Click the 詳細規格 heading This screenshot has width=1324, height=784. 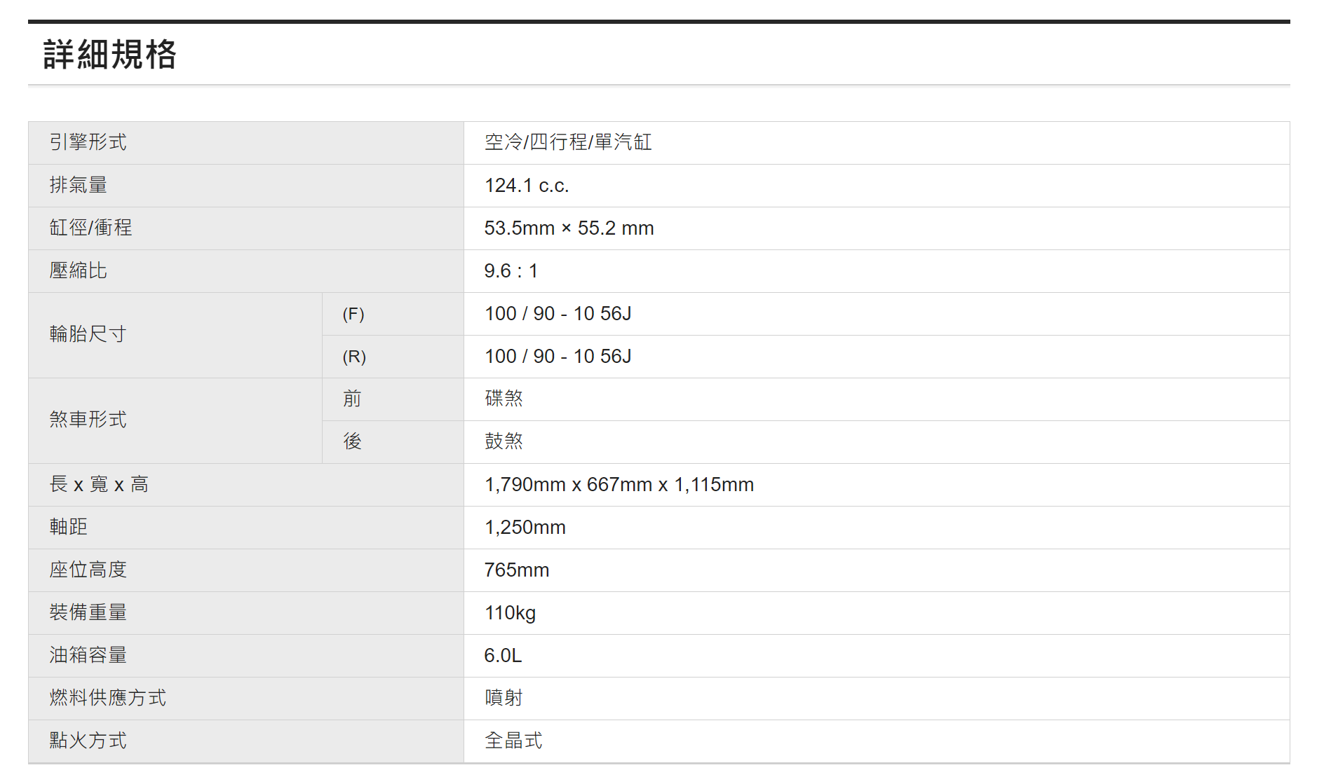point(110,55)
